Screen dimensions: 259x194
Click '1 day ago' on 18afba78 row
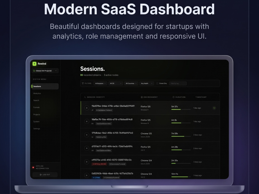coord(197,121)
